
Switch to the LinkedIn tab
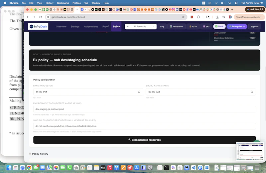click(x=177, y=10)
